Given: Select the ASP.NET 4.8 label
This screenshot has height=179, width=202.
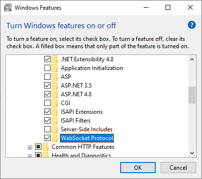Looking at the screenshot, I should point(76,94).
